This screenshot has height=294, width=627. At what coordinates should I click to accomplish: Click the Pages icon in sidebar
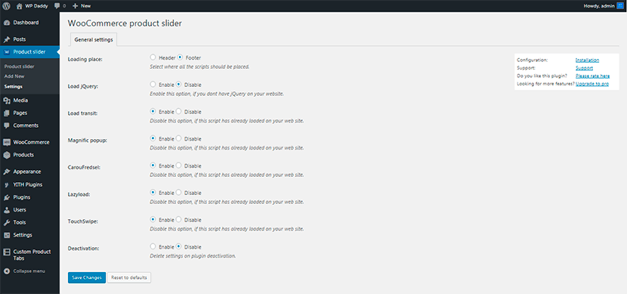click(x=7, y=113)
